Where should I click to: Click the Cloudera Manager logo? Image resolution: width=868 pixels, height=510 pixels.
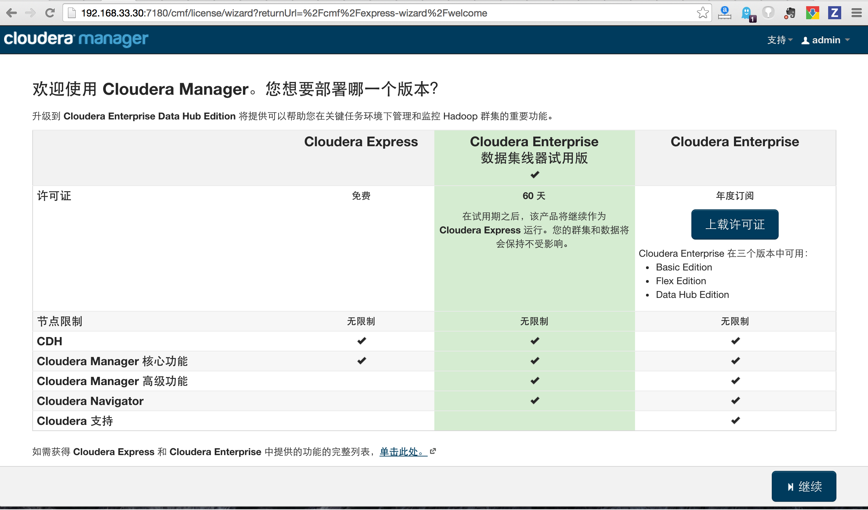76,39
